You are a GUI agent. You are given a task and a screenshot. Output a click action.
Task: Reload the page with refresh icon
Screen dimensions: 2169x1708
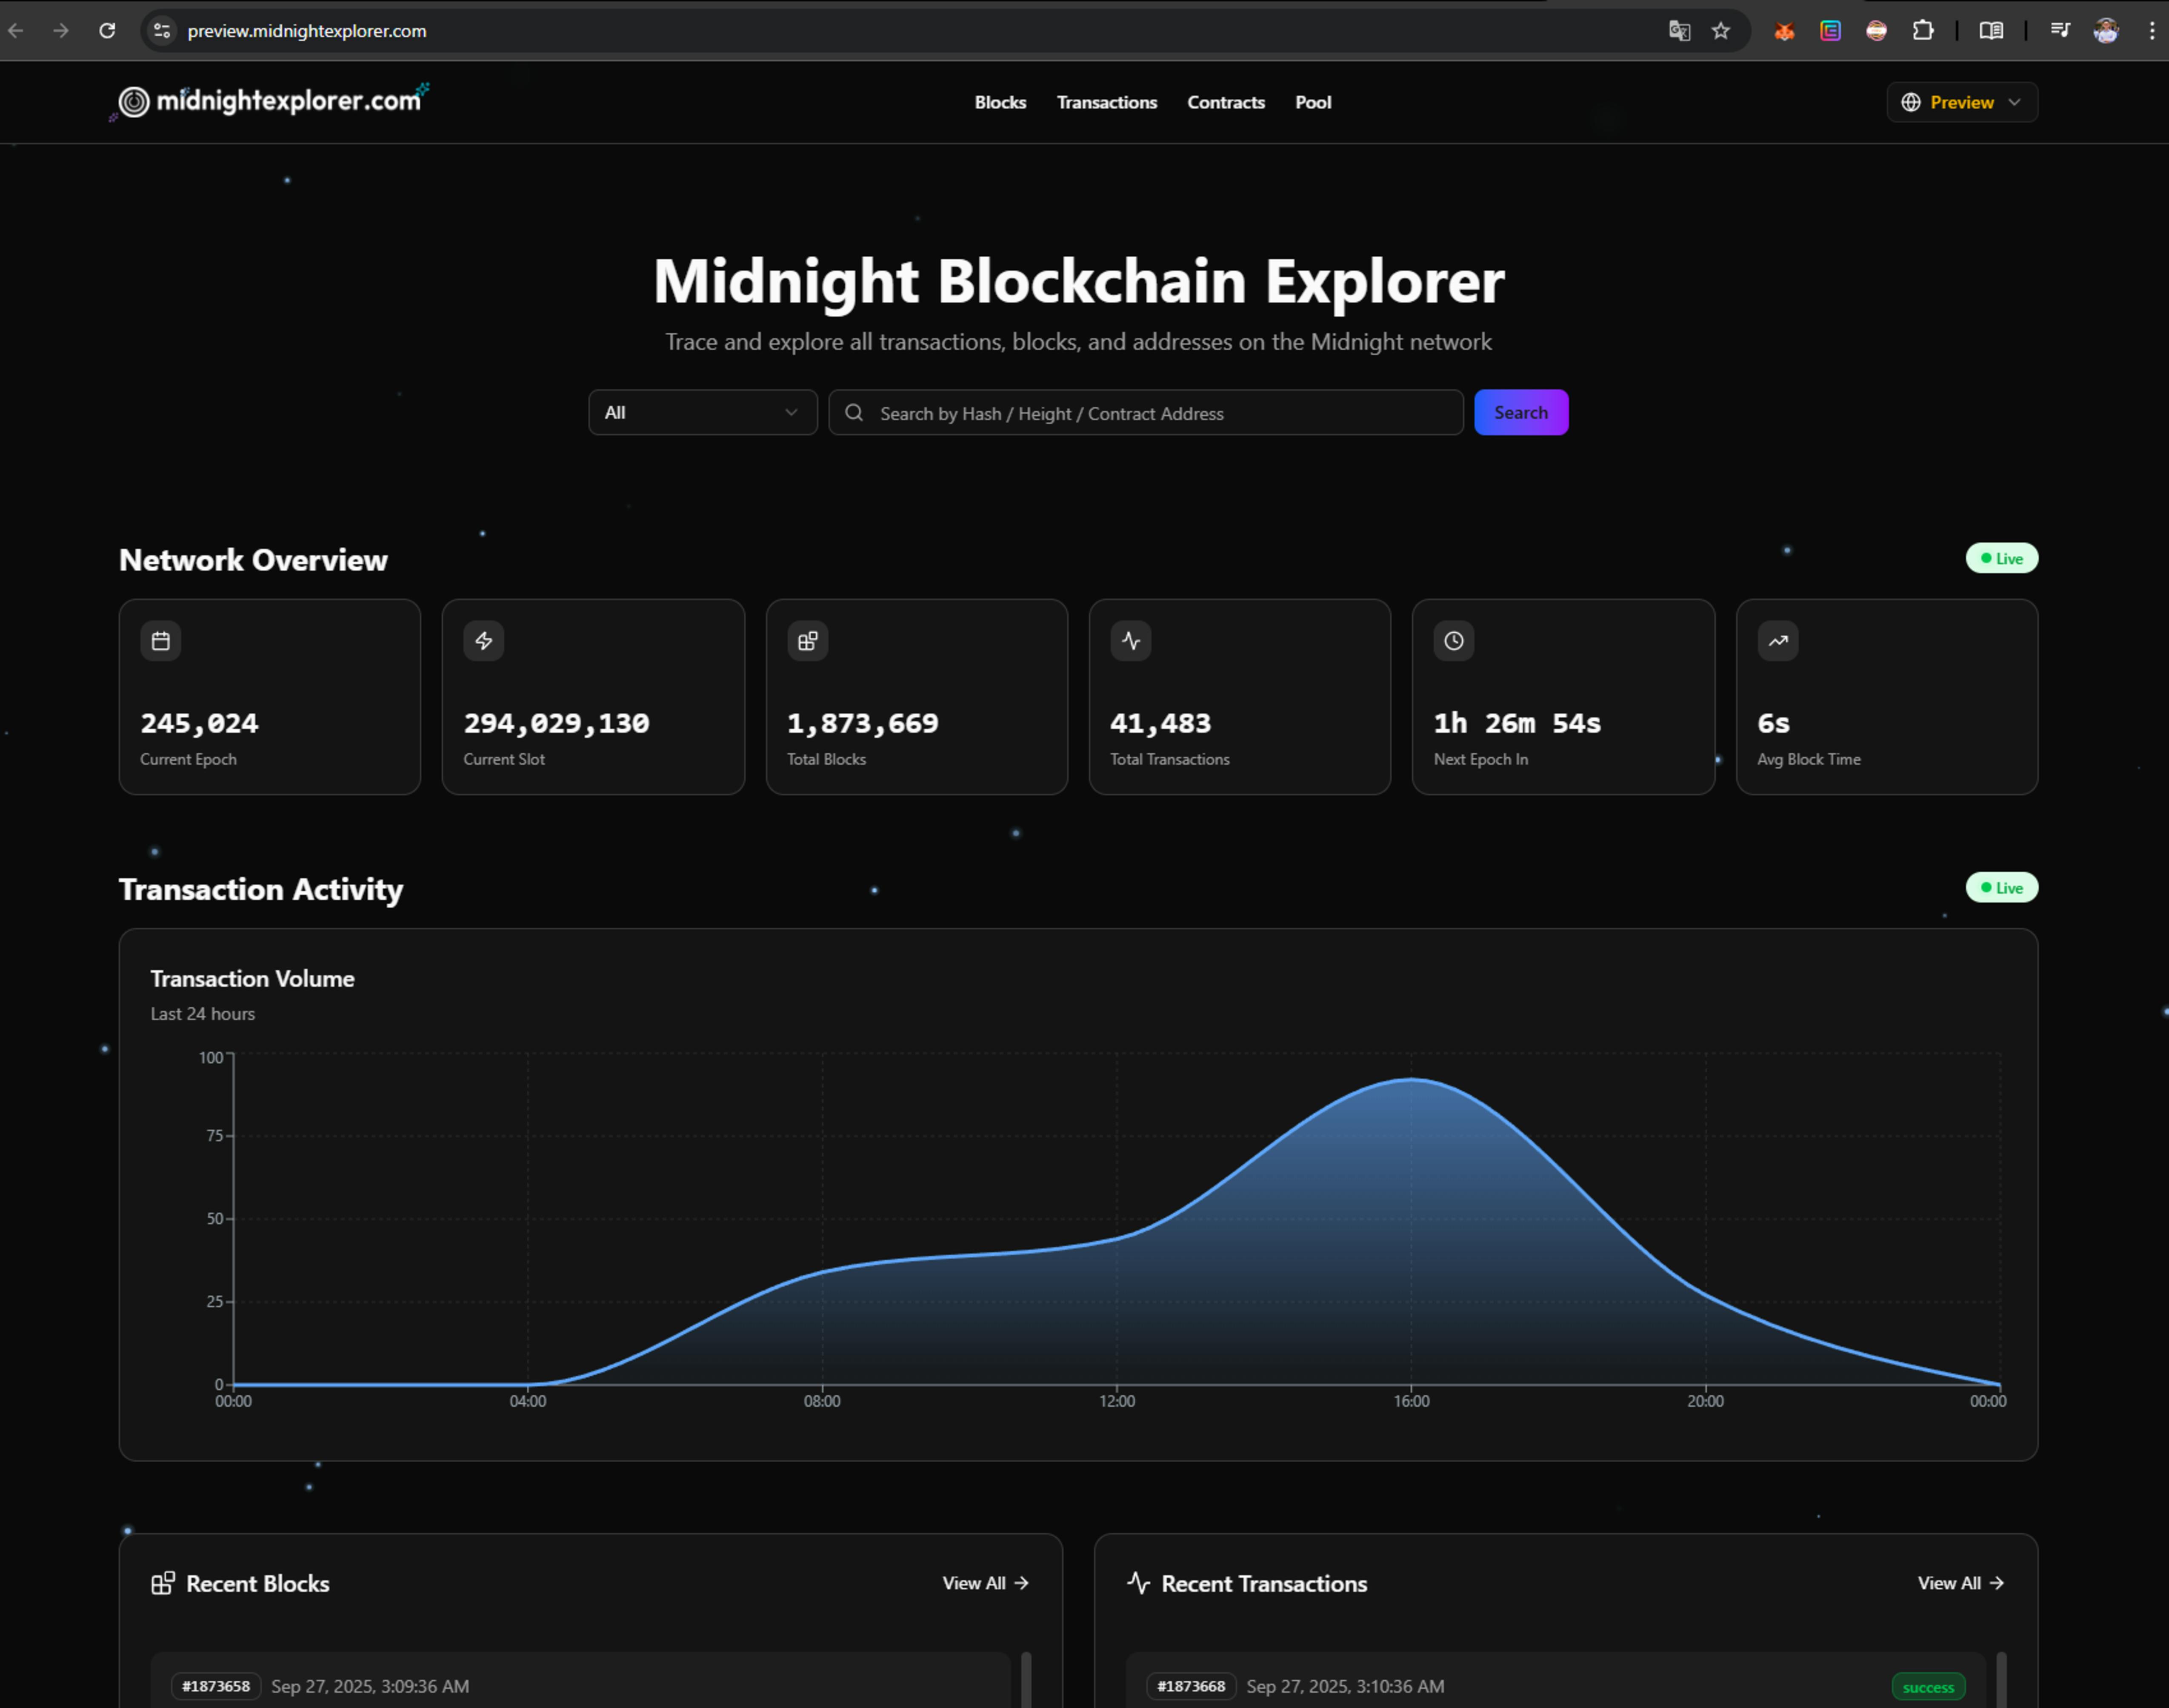[x=107, y=31]
